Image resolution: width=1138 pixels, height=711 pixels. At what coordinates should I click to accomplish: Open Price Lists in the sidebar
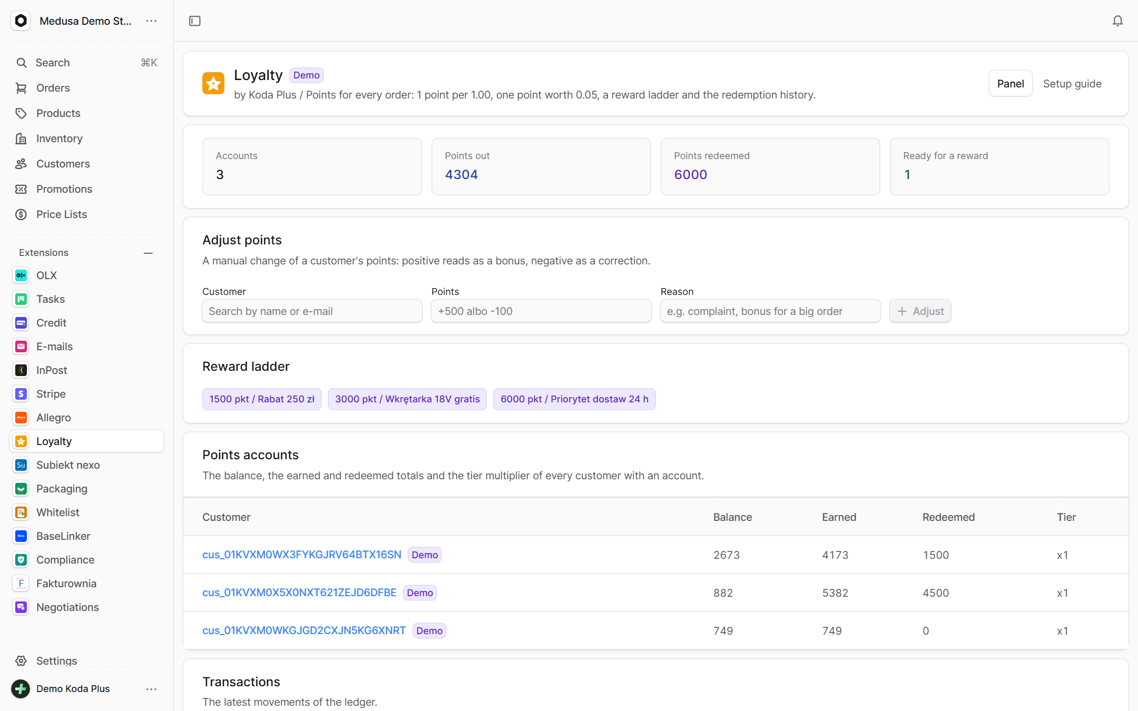[x=87, y=214]
